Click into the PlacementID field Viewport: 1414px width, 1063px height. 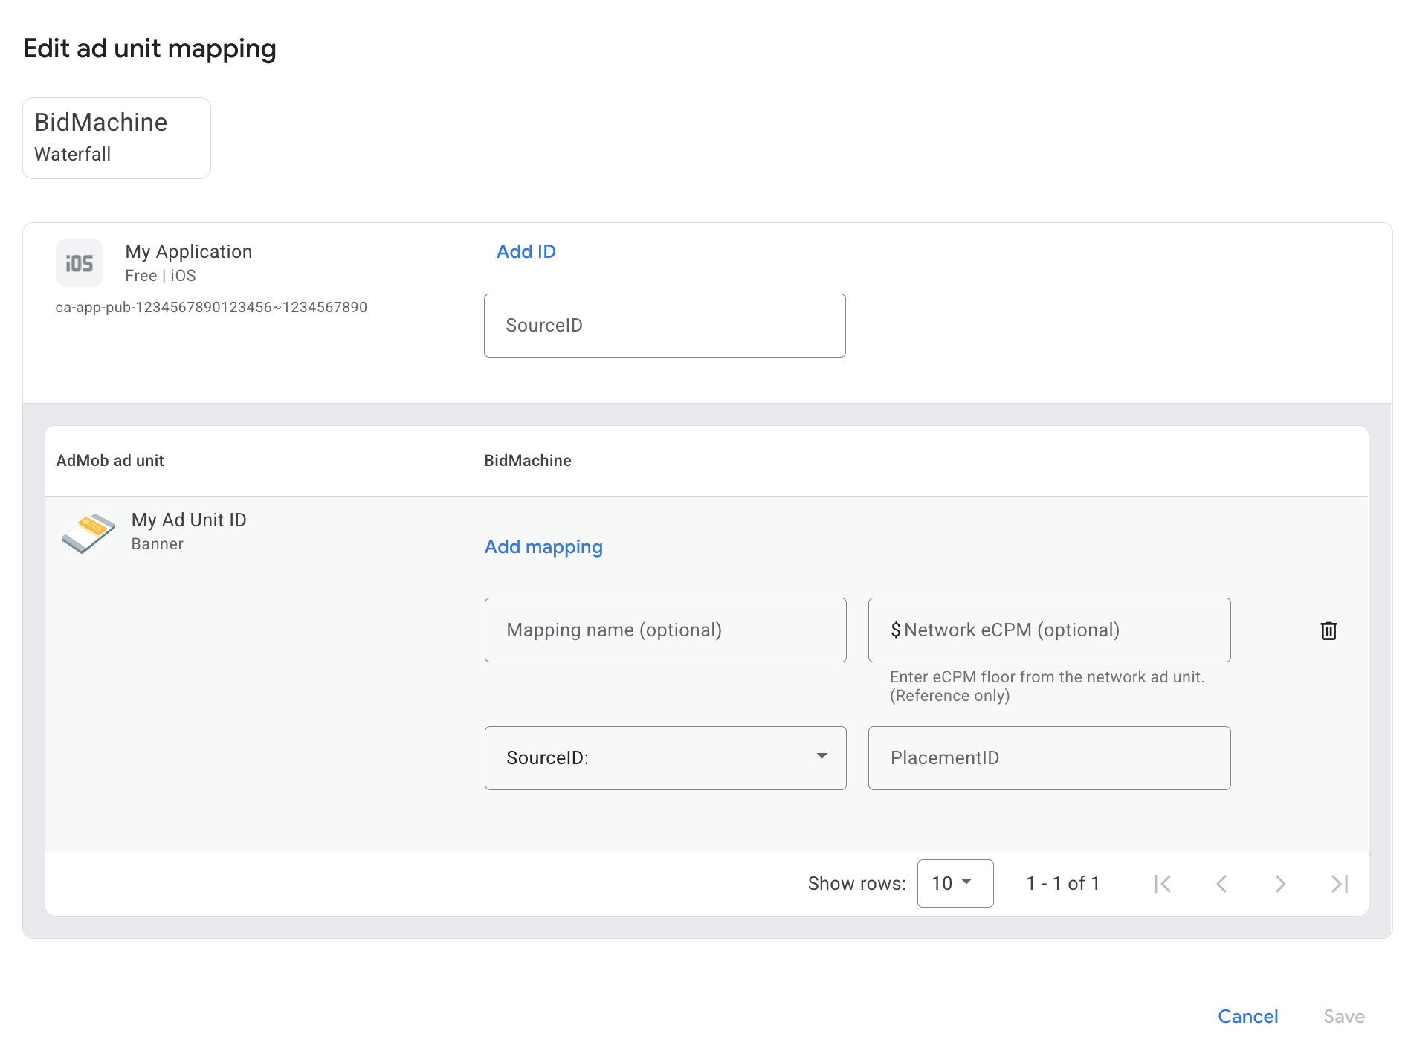pos(1049,757)
